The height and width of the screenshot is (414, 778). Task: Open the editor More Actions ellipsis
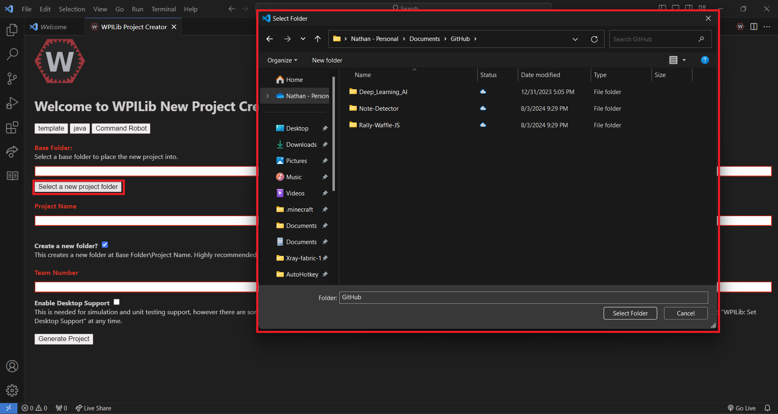coord(767,26)
